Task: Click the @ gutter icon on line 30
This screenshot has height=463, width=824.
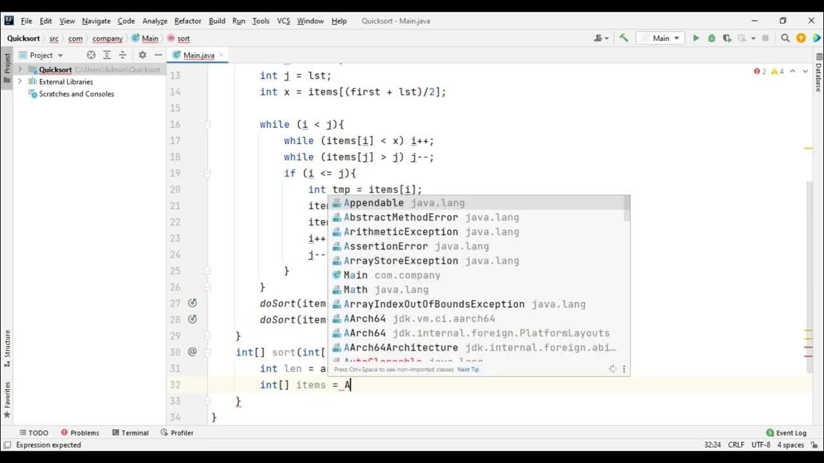Action: tap(192, 352)
